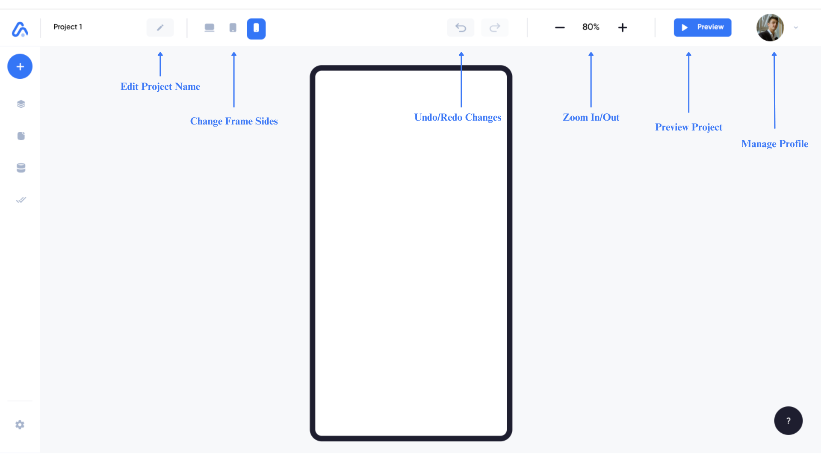Screen dimensions: 821x462
Task: Click the pen/edit tool icon
Action: (160, 28)
